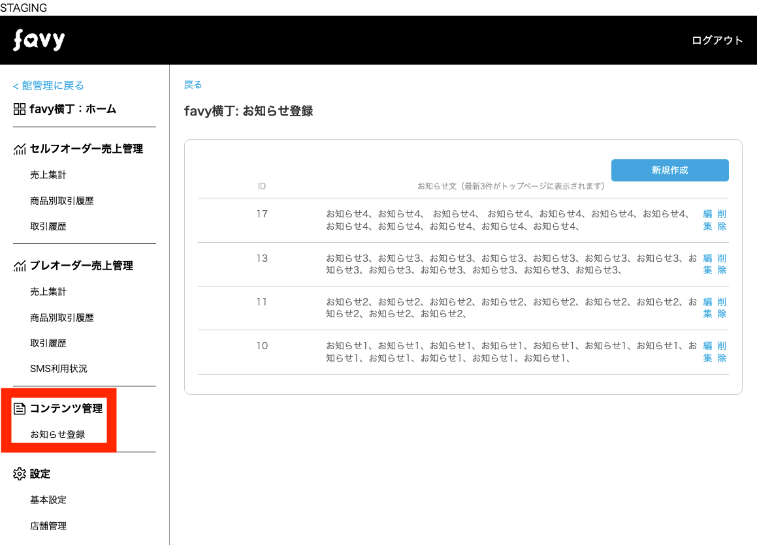Click the grid icon beside favy横丁：ホーム

coord(20,109)
